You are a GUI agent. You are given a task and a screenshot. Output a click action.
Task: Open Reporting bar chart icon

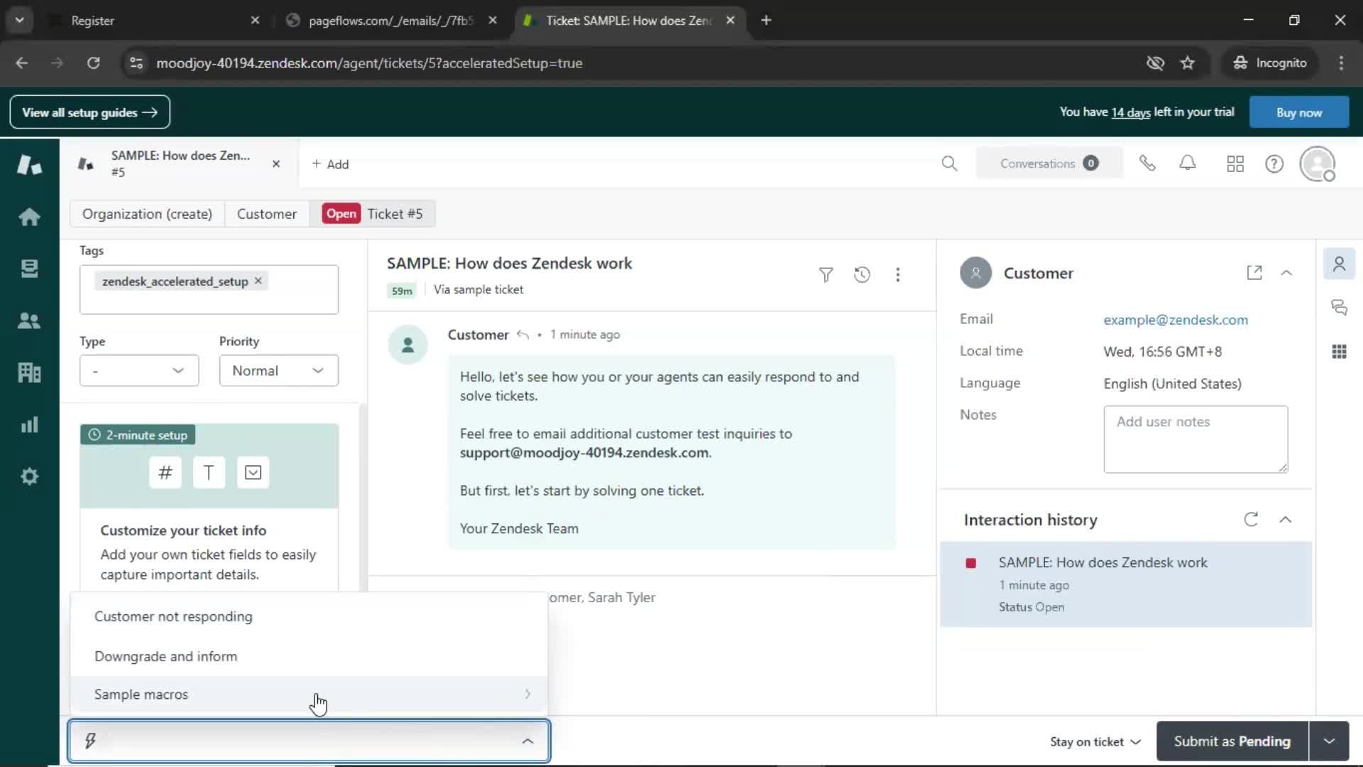pyautogui.click(x=29, y=425)
